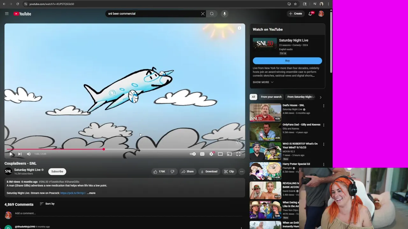Screen dimensions: 408x229
Task: Open @ShadeNinja2990 commenter profile
Action: click(25, 227)
